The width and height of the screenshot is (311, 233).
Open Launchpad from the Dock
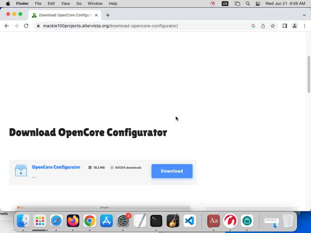pos(40,221)
